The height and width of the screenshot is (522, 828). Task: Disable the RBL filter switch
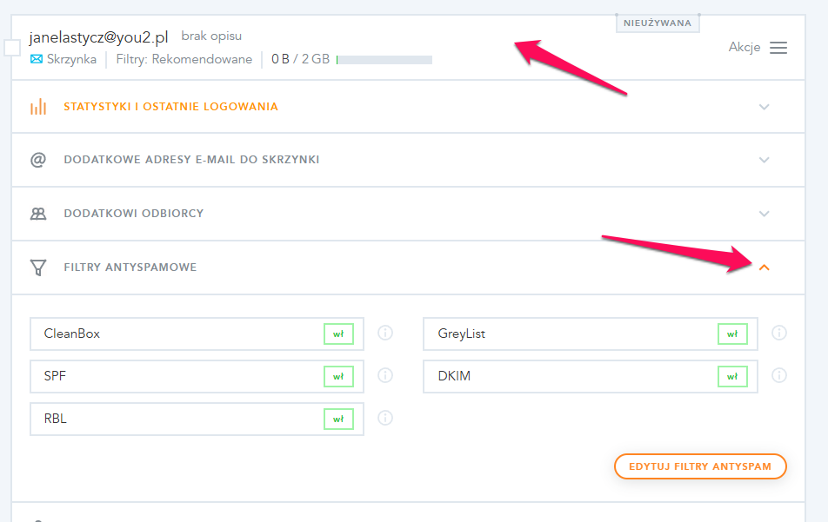[338, 419]
